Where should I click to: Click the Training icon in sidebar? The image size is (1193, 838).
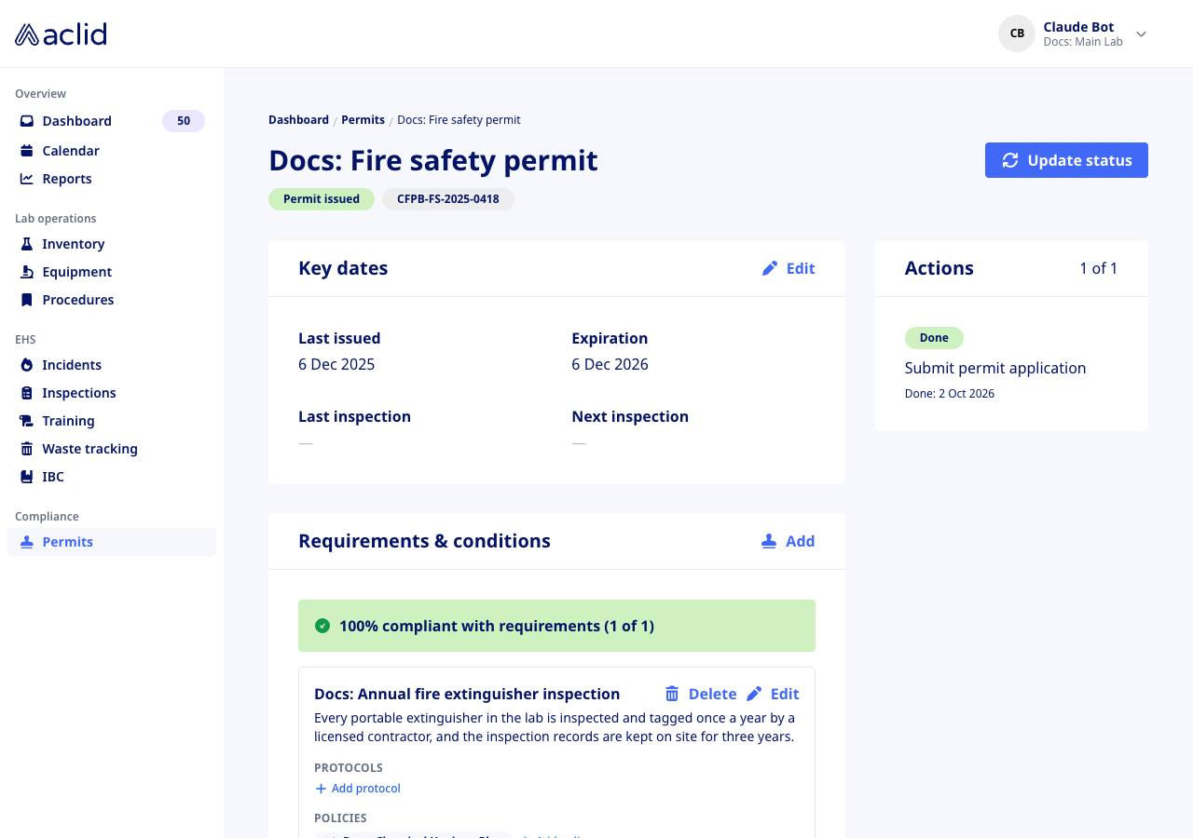click(x=27, y=421)
